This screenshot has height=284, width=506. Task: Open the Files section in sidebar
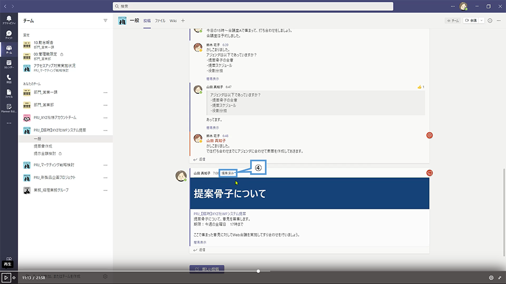[x=9, y=94]
